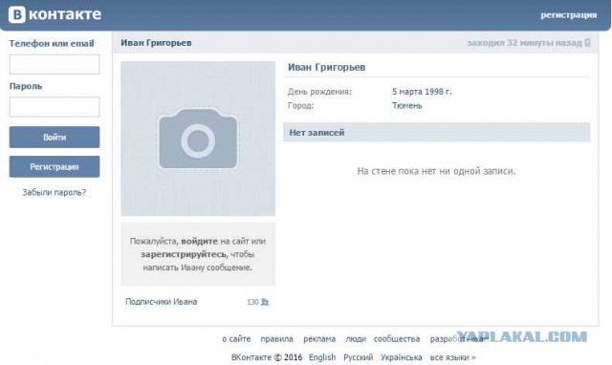The height and width of the screenshot is (365, 612).
Task: Click the войдите link in the message prompt
Action: coord(200,241)
